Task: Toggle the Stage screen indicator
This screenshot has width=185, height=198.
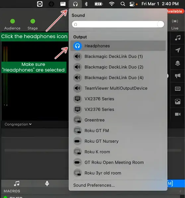Action: (x=33, y=21)
